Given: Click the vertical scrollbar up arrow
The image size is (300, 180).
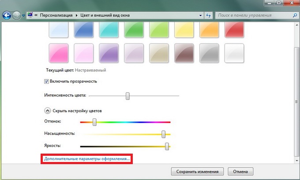Looking at the screenshot, I should (297, 25).
